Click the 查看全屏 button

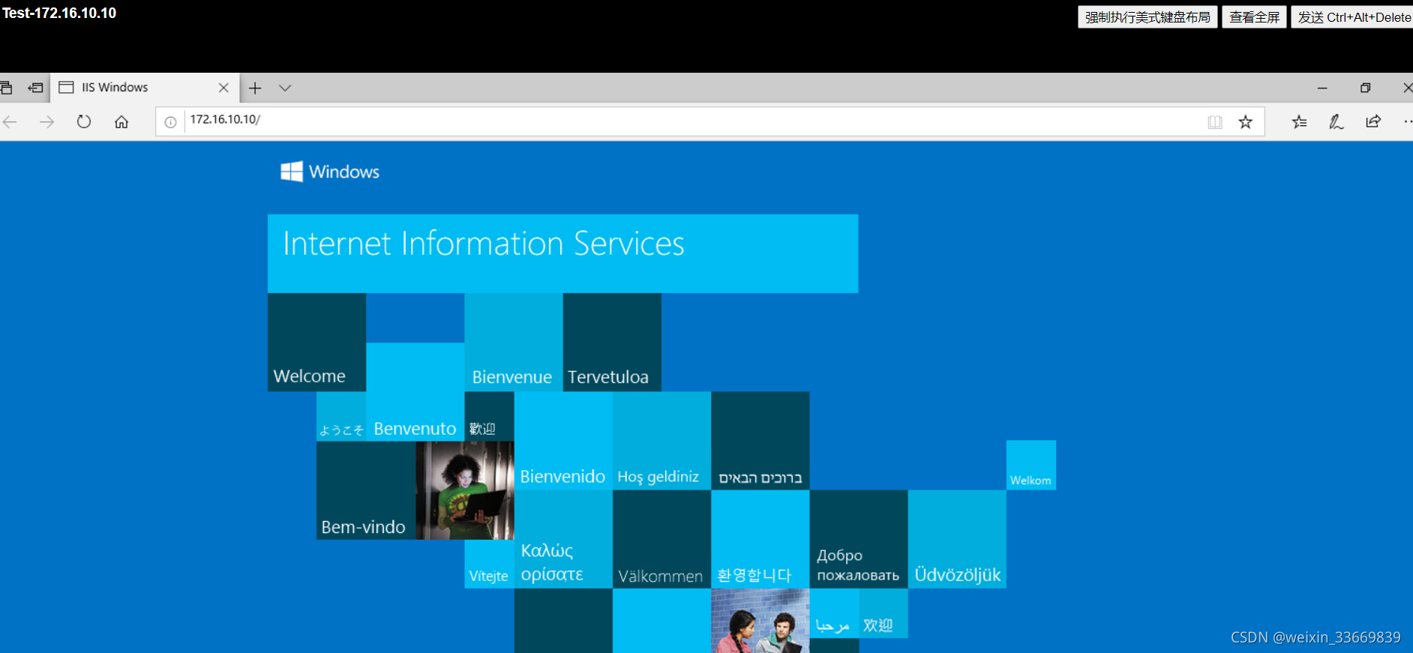(x=1254, y=17)
